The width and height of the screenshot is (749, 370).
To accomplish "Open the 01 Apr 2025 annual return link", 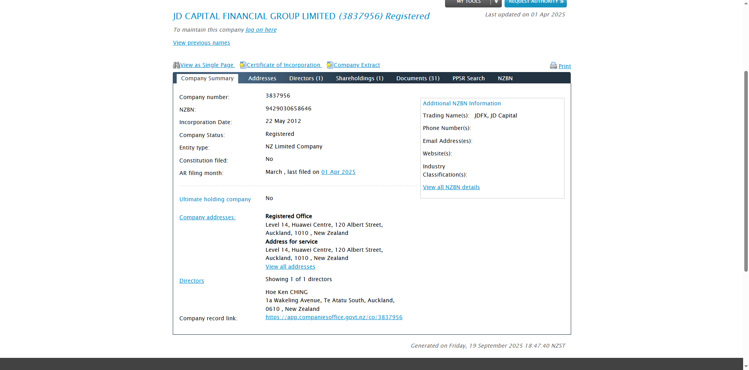I will click(x=338, y=172).
